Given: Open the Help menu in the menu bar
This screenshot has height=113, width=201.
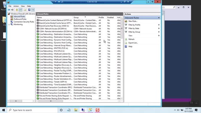Looking at the screenshot, I should tap(29, 6).
